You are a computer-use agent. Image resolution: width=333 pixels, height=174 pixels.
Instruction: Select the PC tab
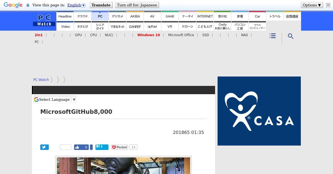tap(100, 16)
